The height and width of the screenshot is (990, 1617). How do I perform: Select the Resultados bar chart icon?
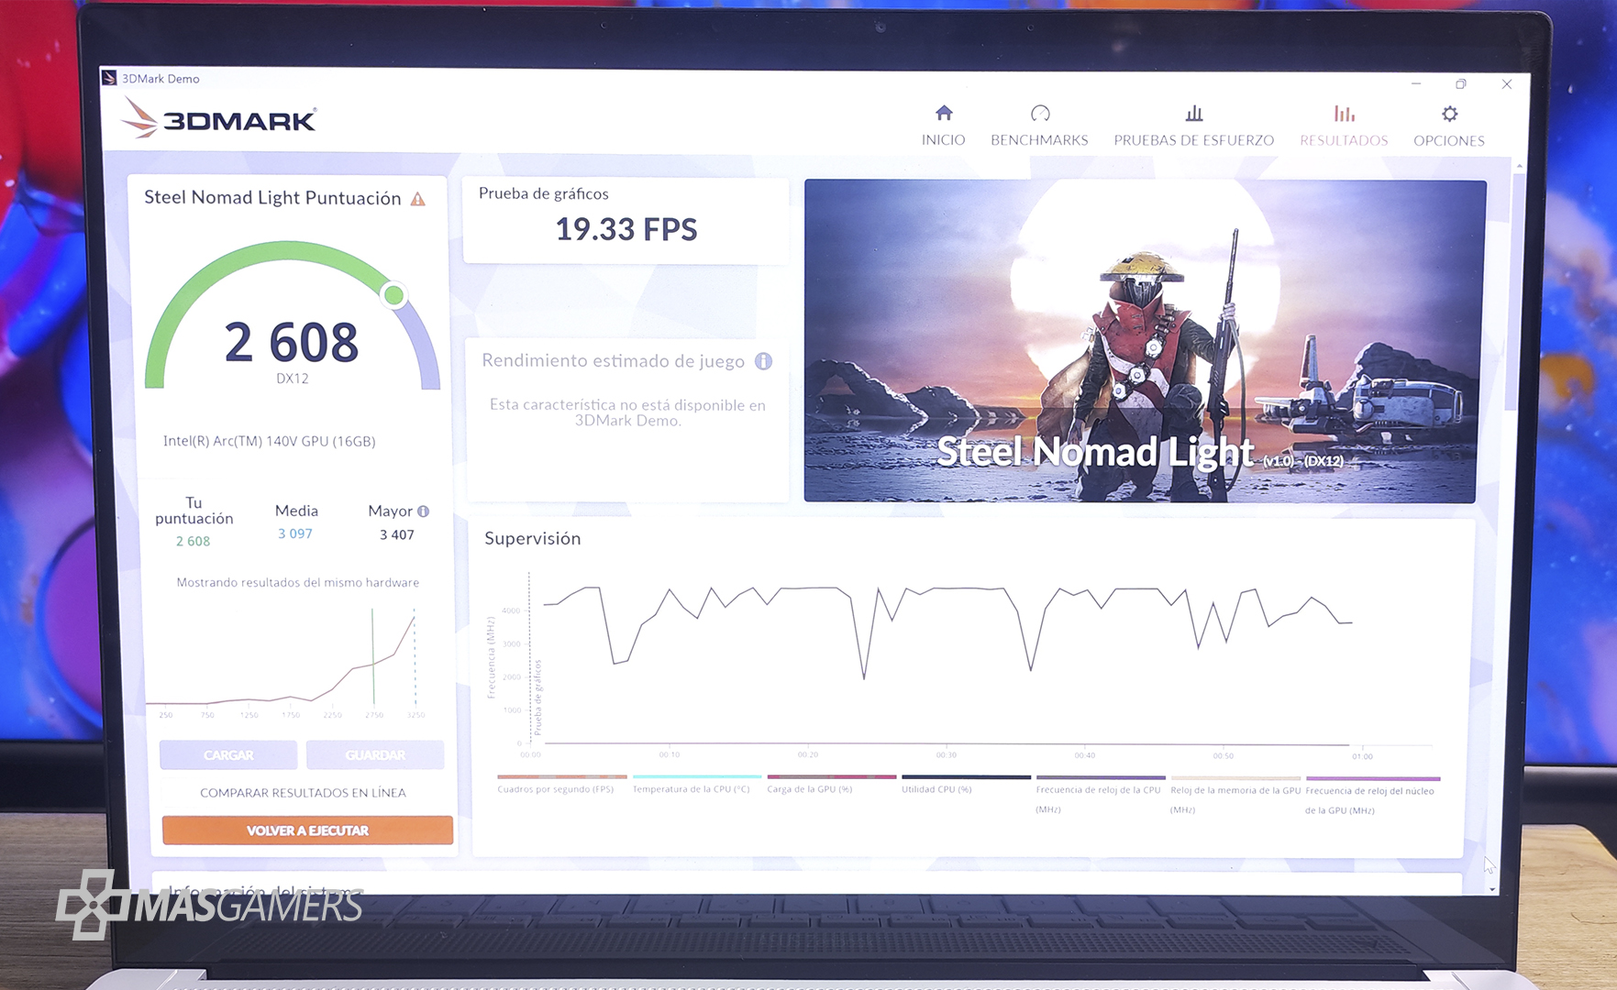click(x=1344, y=114)
